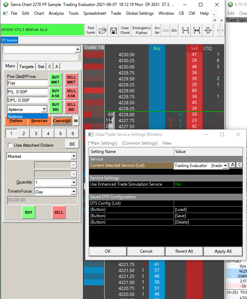247x299 pixels.
Task: Click the Sierra Chart globe title icon
Action: pos(6,4)
